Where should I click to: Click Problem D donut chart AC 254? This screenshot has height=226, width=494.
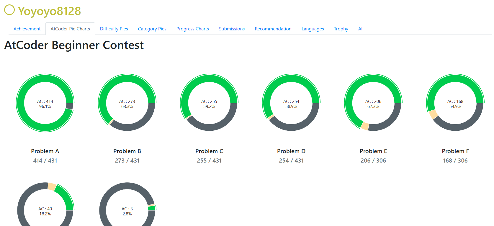pos(291,103)
